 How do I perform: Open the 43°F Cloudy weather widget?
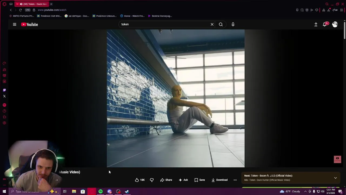click(290, 191)
